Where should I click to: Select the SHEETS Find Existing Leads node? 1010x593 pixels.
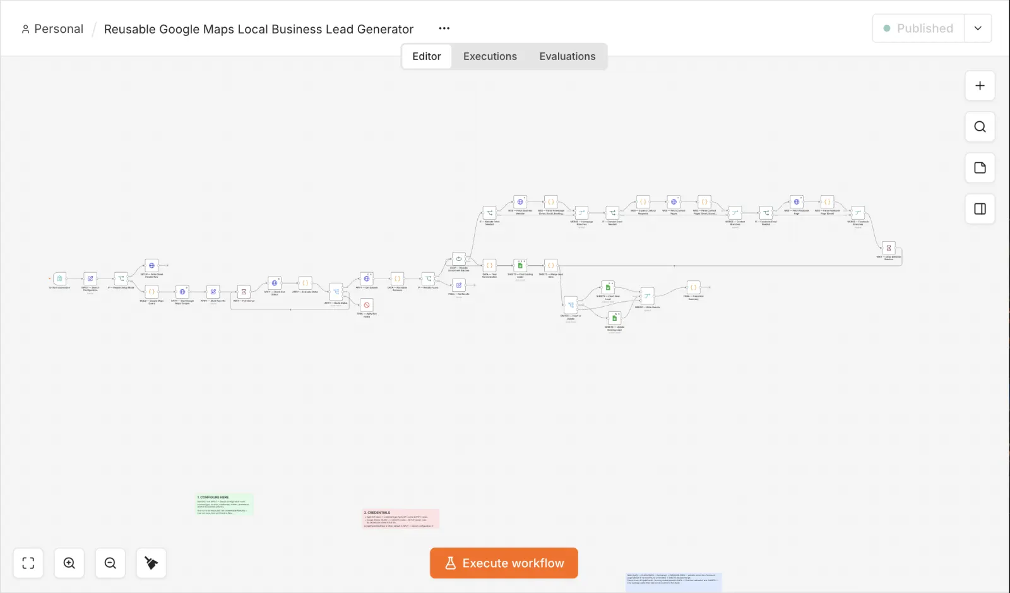pyautogui.click(x=520, y=265)
